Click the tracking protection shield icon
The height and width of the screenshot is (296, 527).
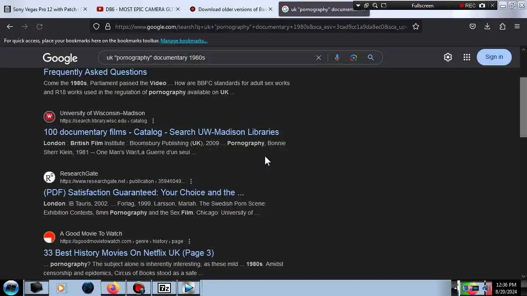tap(96, 27)
